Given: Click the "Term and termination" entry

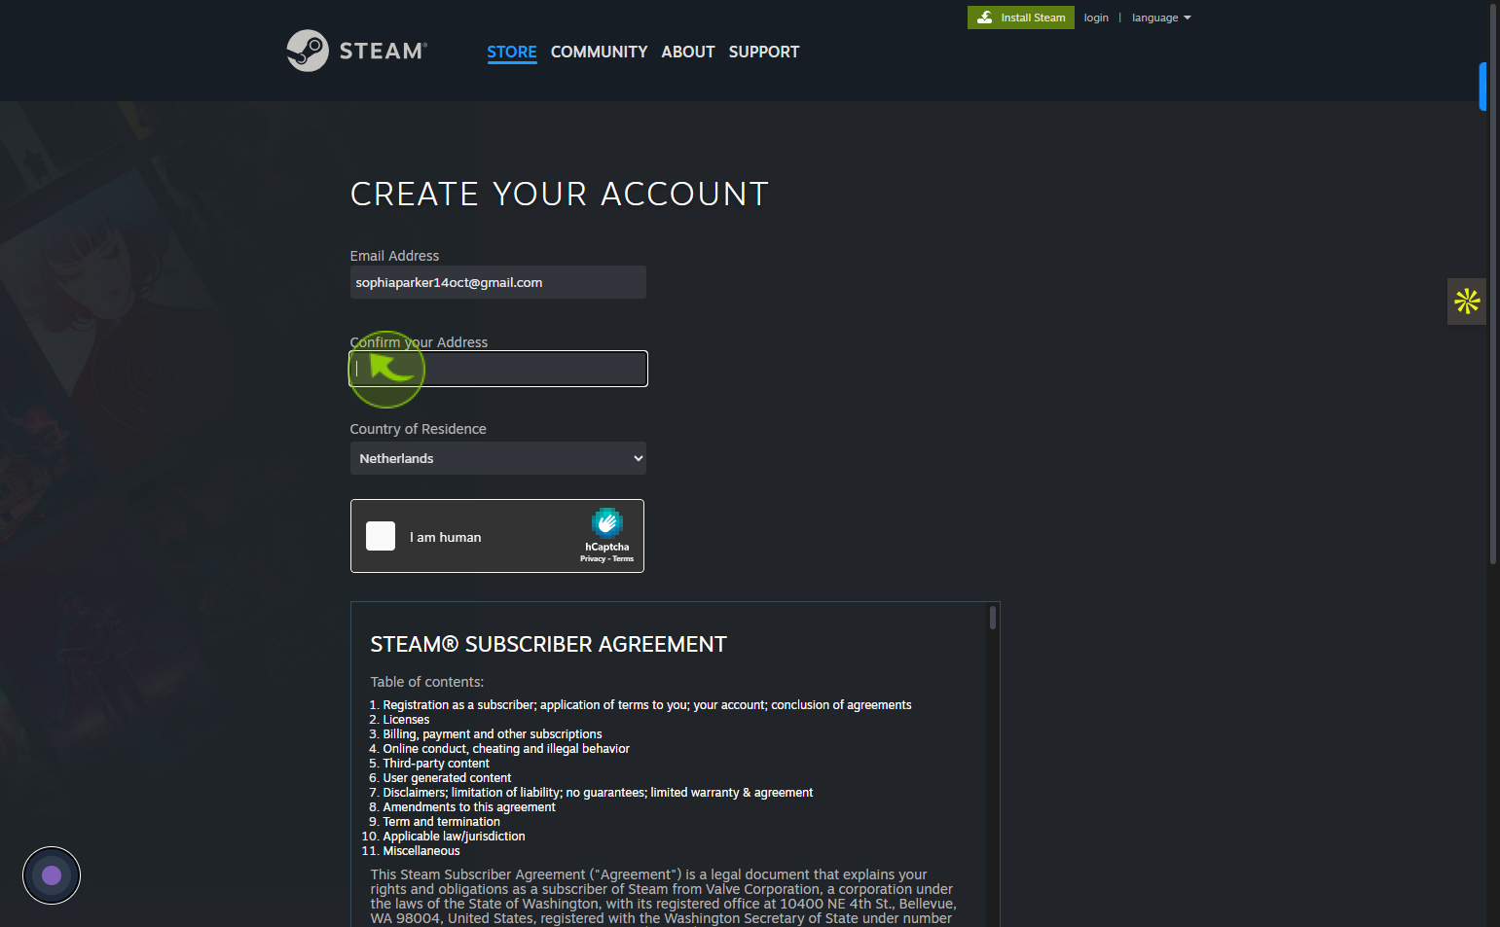Looking at the screenshot, I should pos(441,822).
